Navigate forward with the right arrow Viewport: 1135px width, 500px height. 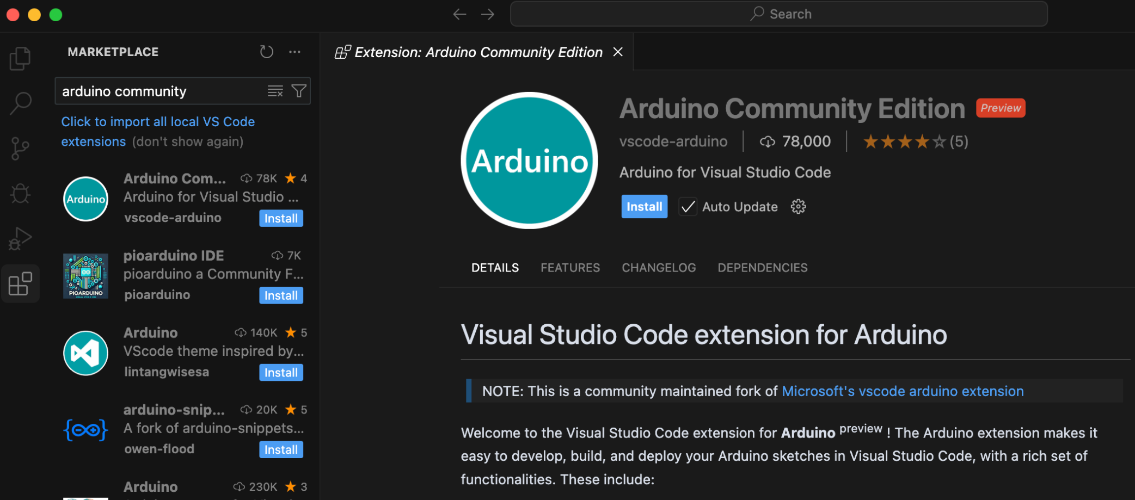pyautogui.click(x=488, y=14)
